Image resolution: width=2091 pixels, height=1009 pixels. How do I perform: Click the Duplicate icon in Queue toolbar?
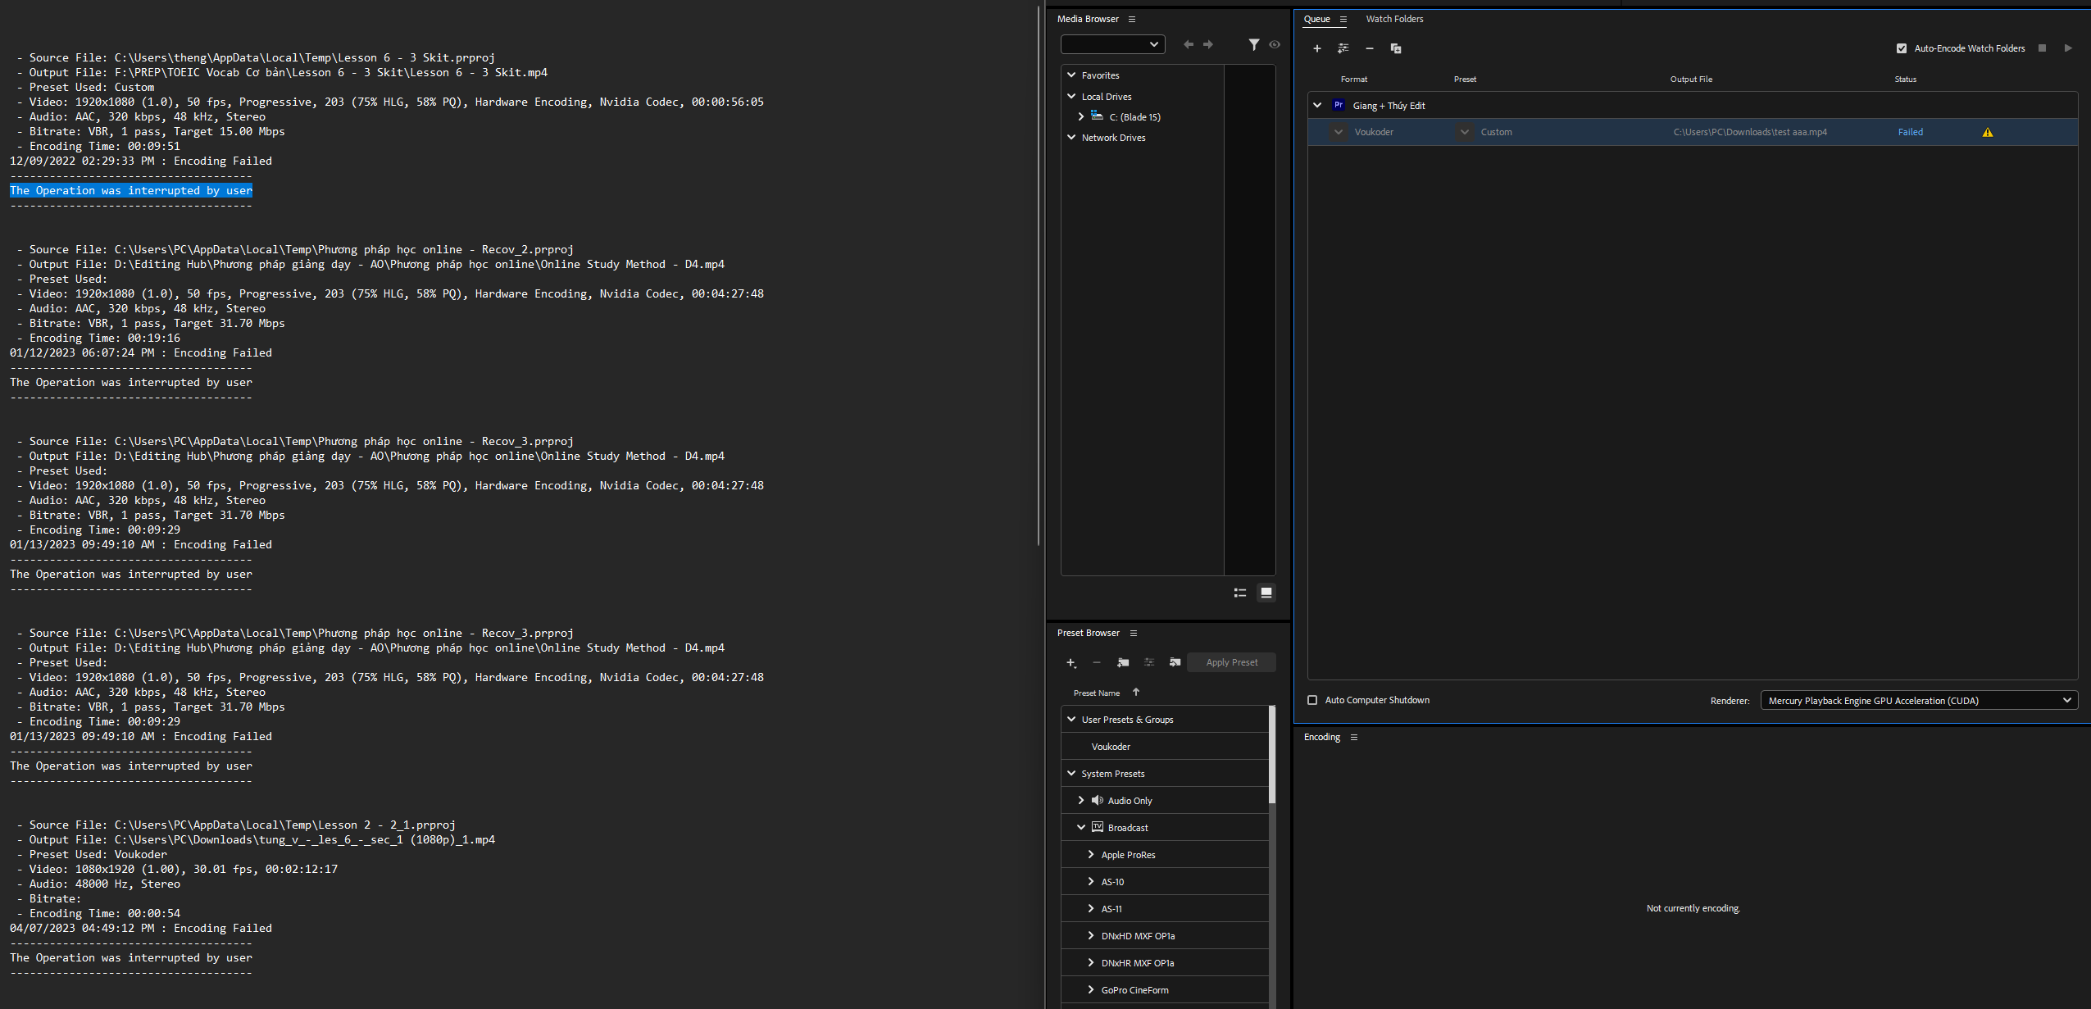(1395, 48)
